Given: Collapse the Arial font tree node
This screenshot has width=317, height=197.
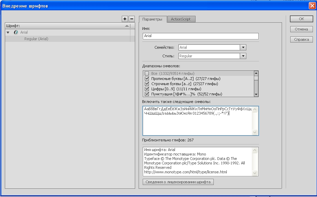Looking at the screenshot, I should click(8, 32).
